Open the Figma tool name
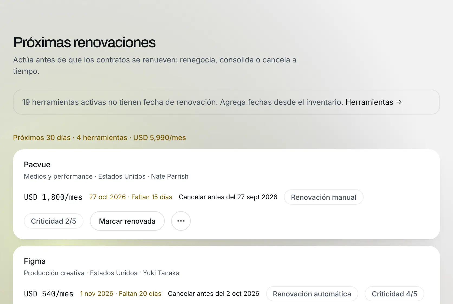453x304 pixels. tap(35, 261)
